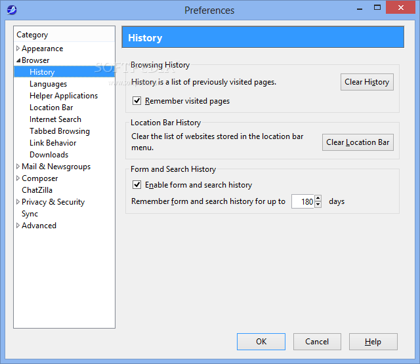Viewport: 420px width, 364px height.
Task: Click the days number input field
Action: tap(303, 201)
